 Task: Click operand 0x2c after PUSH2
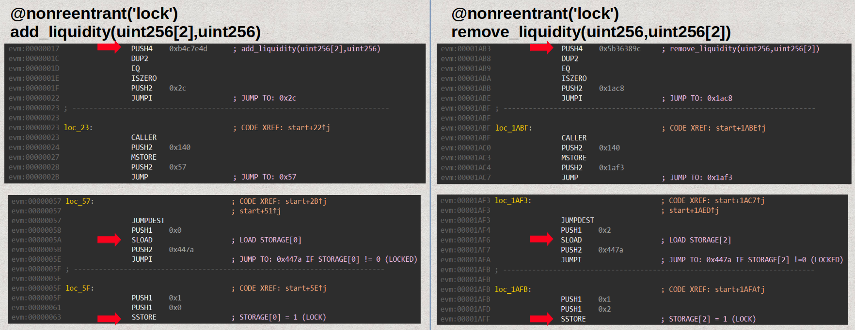point(177,88)
